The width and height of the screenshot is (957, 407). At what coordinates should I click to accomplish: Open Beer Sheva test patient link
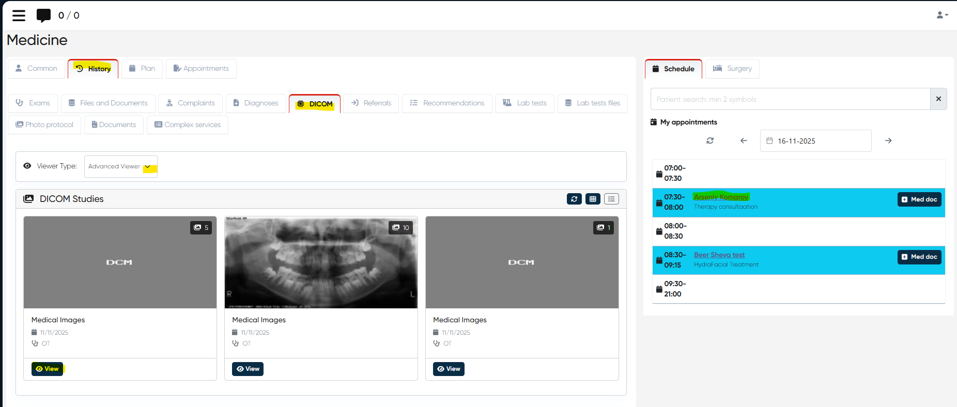coord(719,255)
